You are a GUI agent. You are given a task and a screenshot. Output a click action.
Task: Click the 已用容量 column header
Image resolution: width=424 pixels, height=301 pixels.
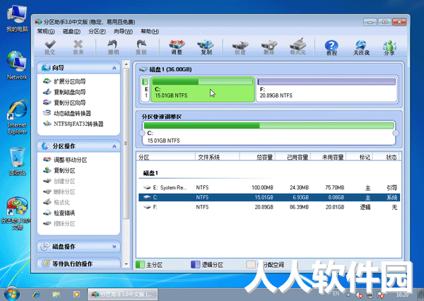point(293,157)
